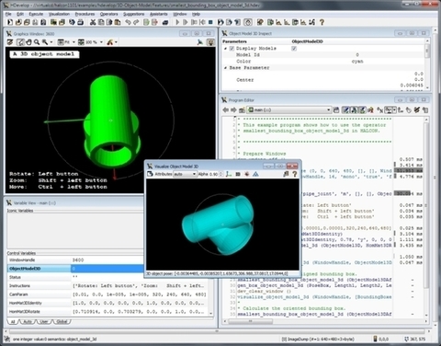Select the hand Move tool in Graphics Window
Screen dimensions: 441x346
tap(28, 42)
